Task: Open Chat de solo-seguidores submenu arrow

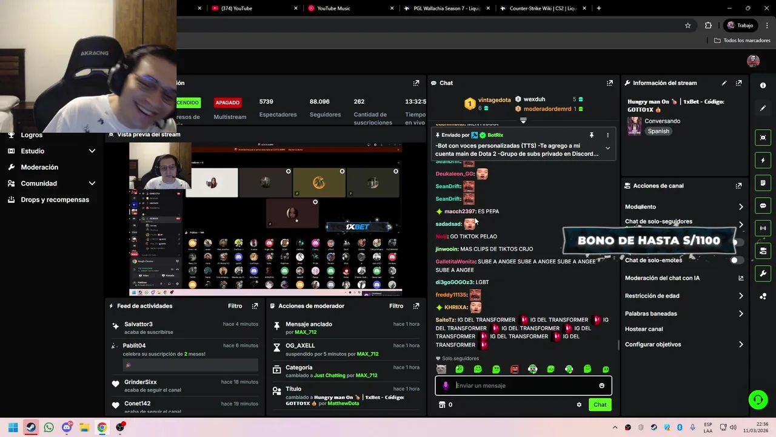Action: (741, 224)
